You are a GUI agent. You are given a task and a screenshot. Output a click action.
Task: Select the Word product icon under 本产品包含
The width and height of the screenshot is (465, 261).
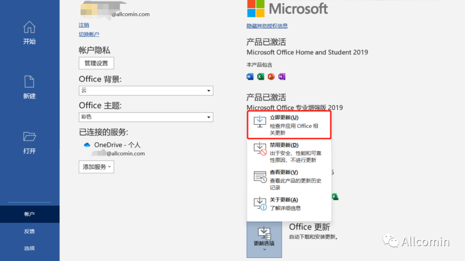[x=250, y=76]
